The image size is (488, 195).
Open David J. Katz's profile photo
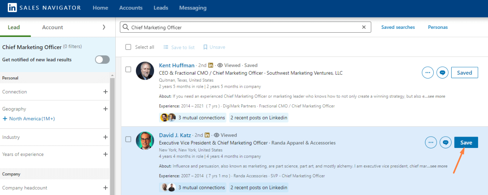click(145, 141)
